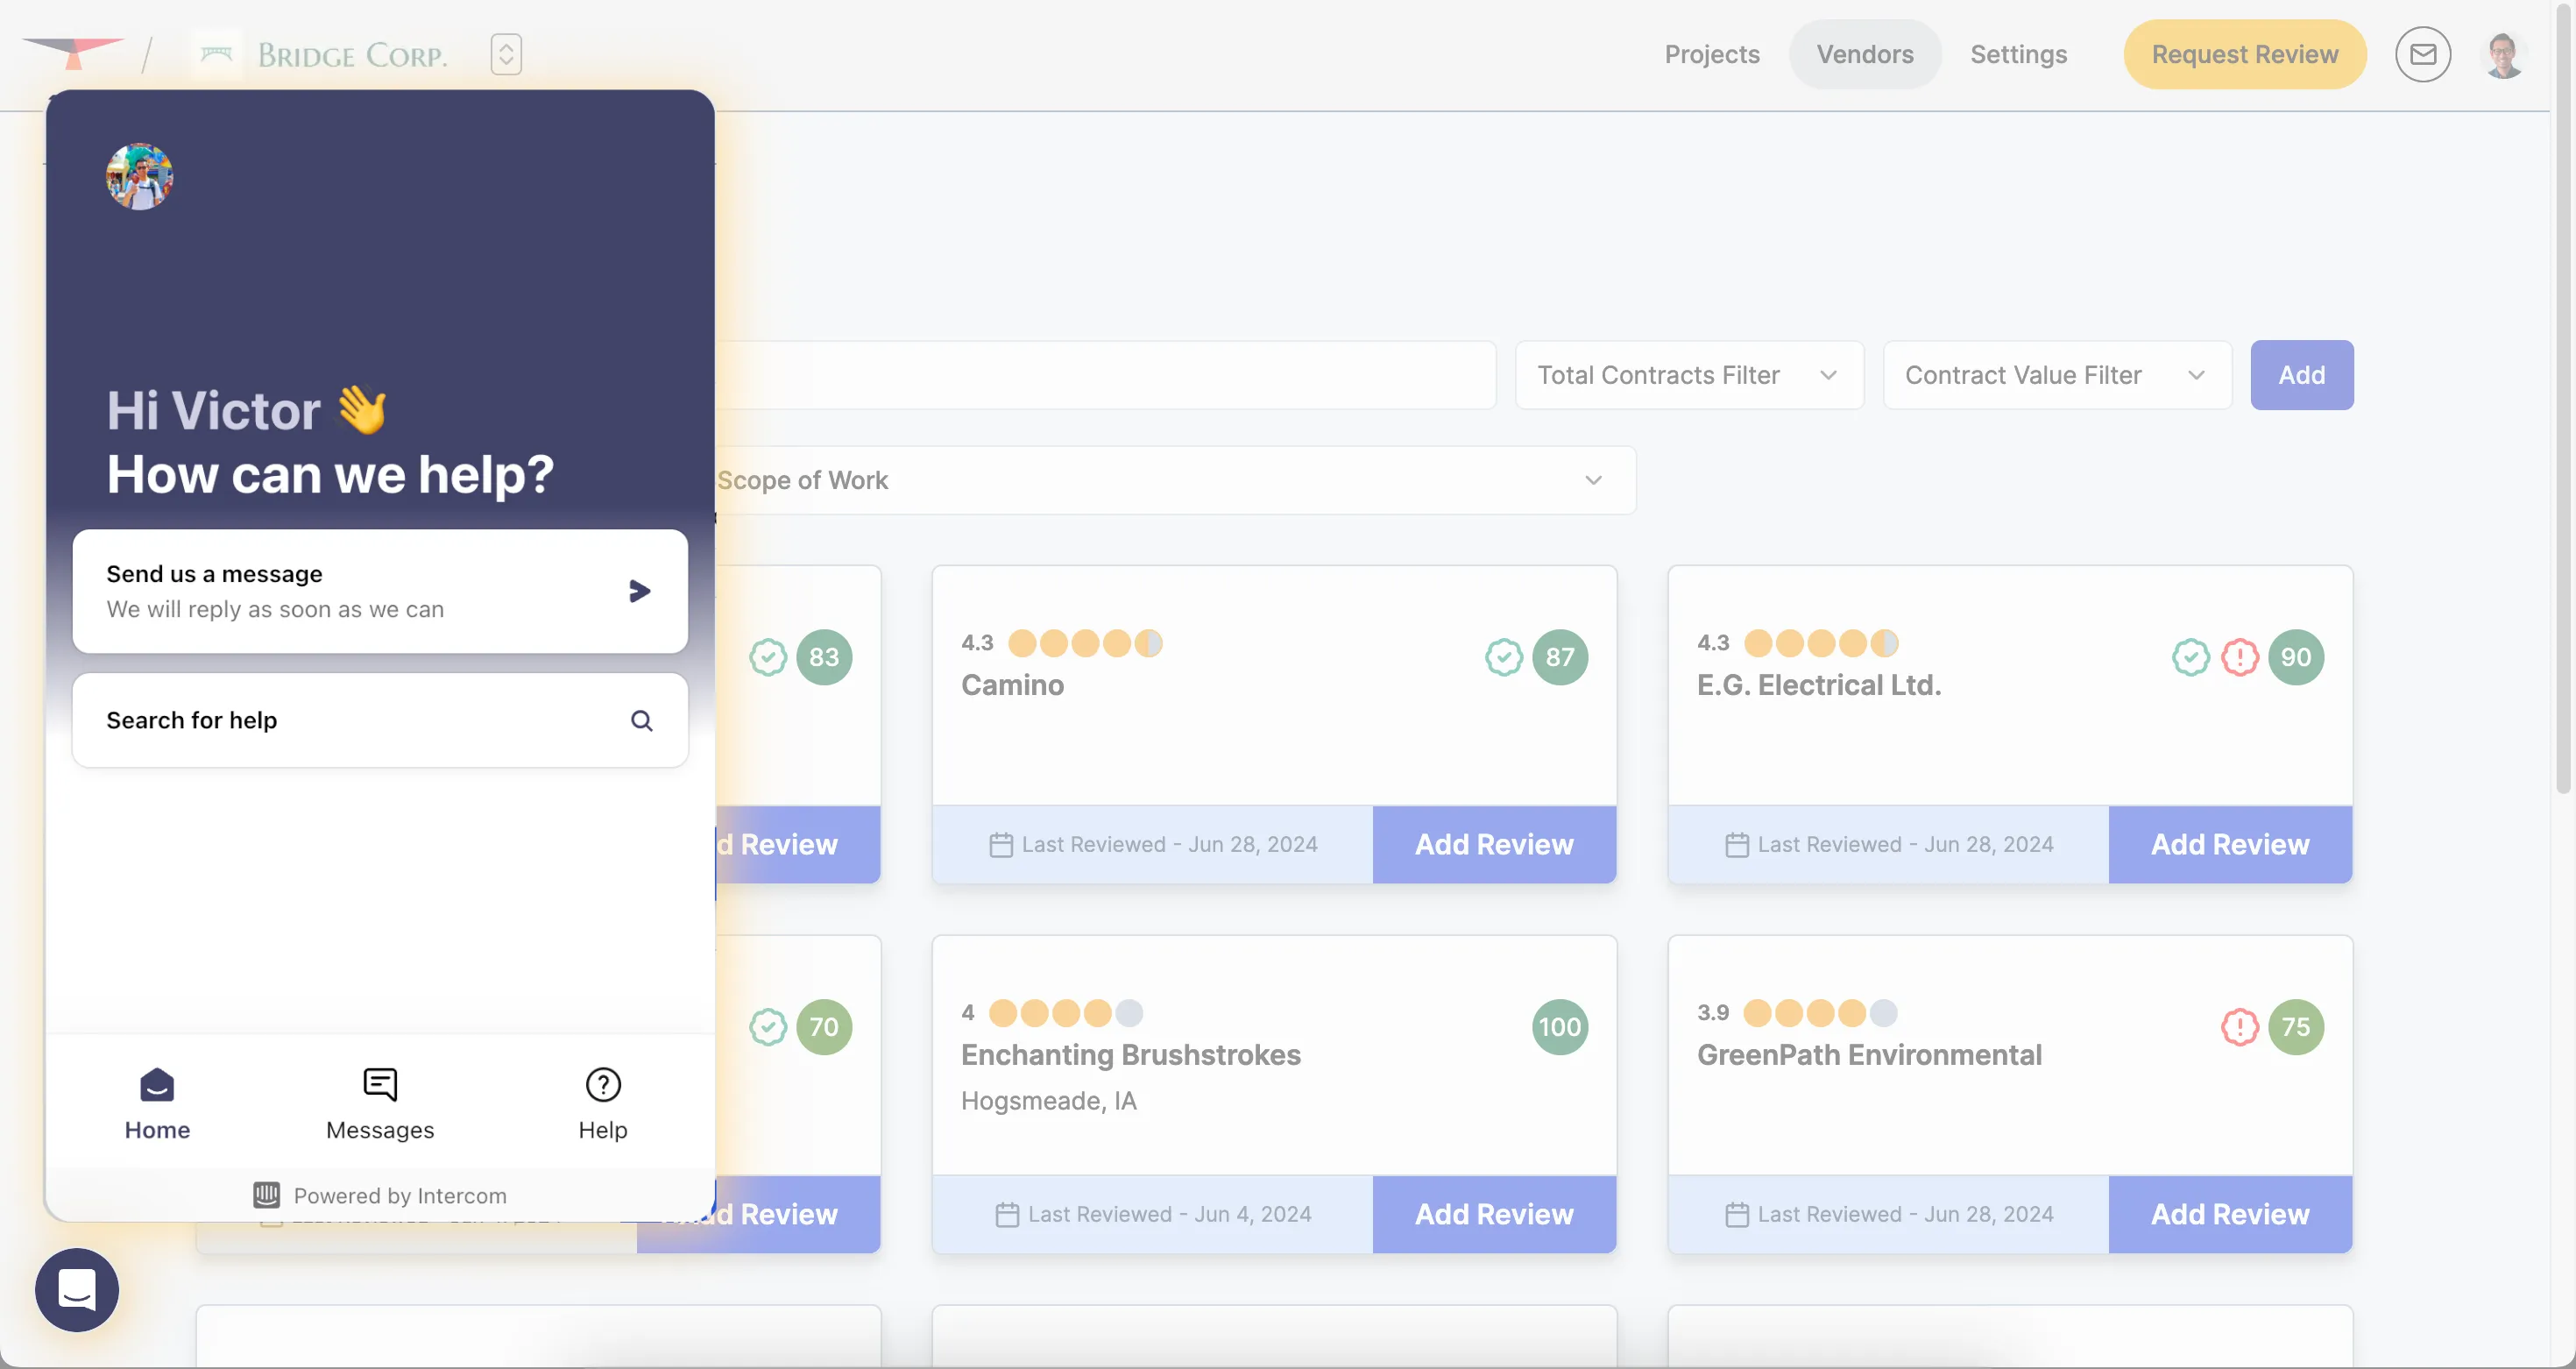Click the search magnifier in Search for help

coord(641,720)
